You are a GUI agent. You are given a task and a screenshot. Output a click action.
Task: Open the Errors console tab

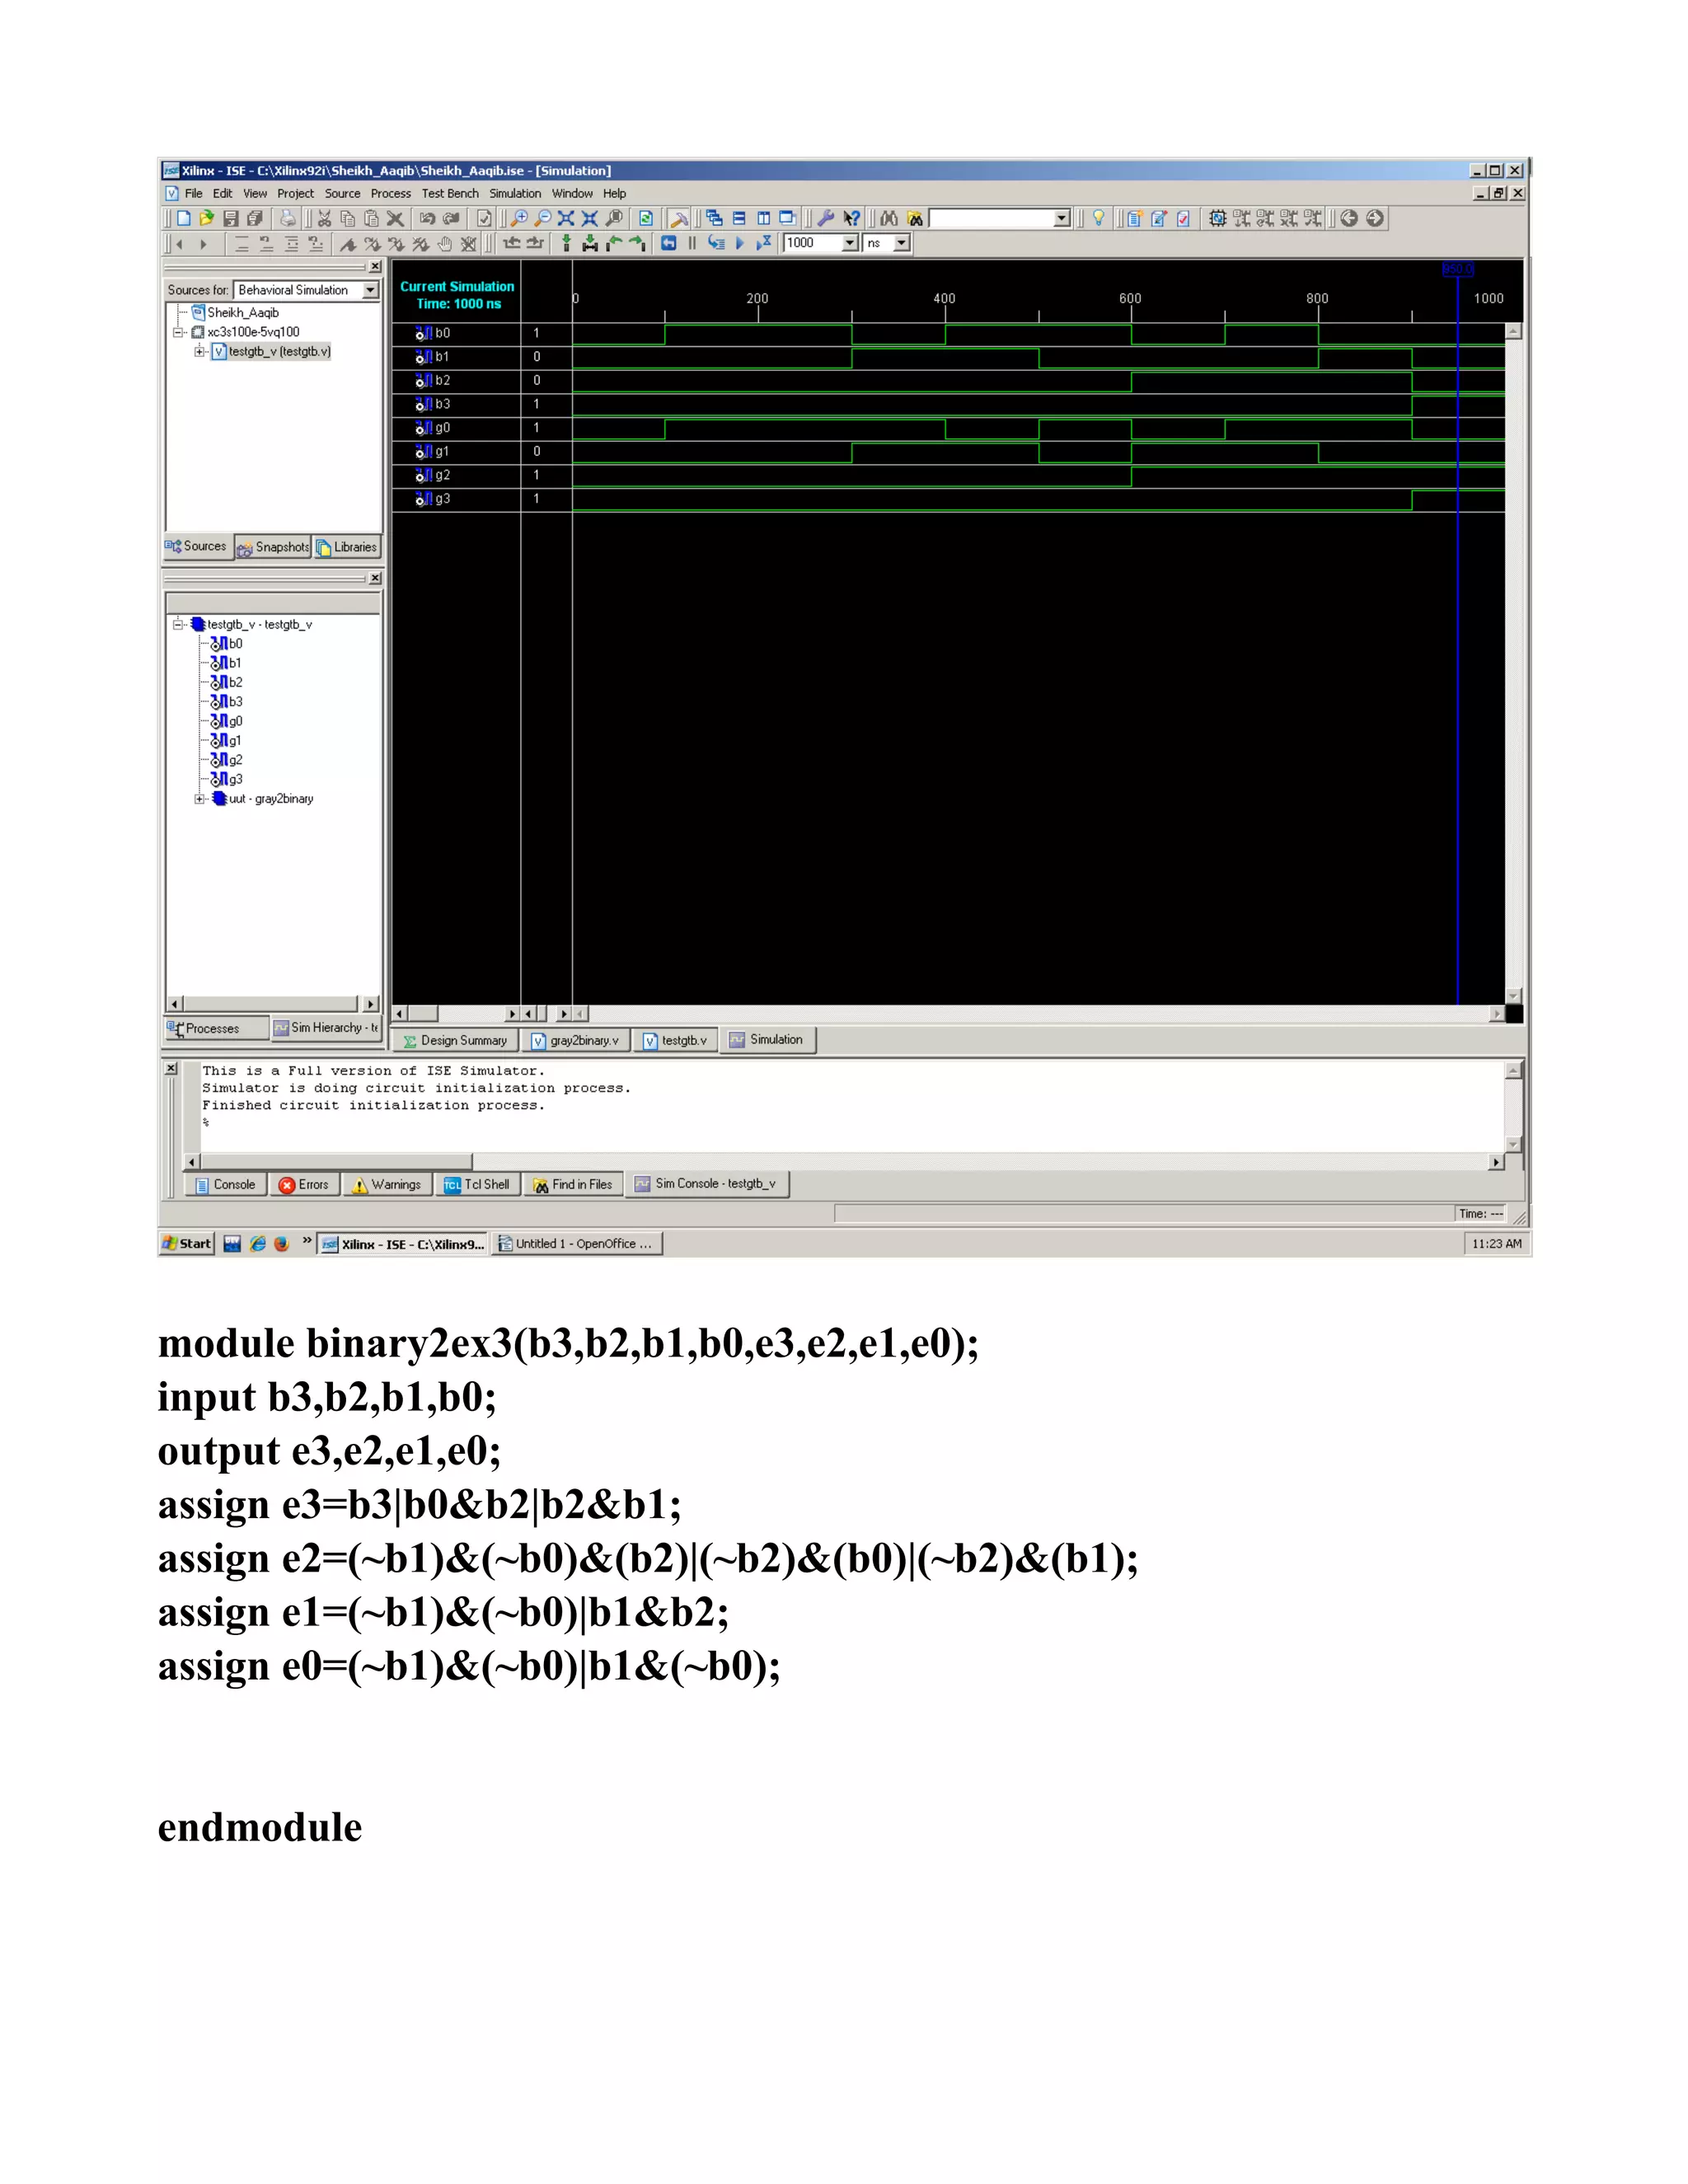point(304,1184)
